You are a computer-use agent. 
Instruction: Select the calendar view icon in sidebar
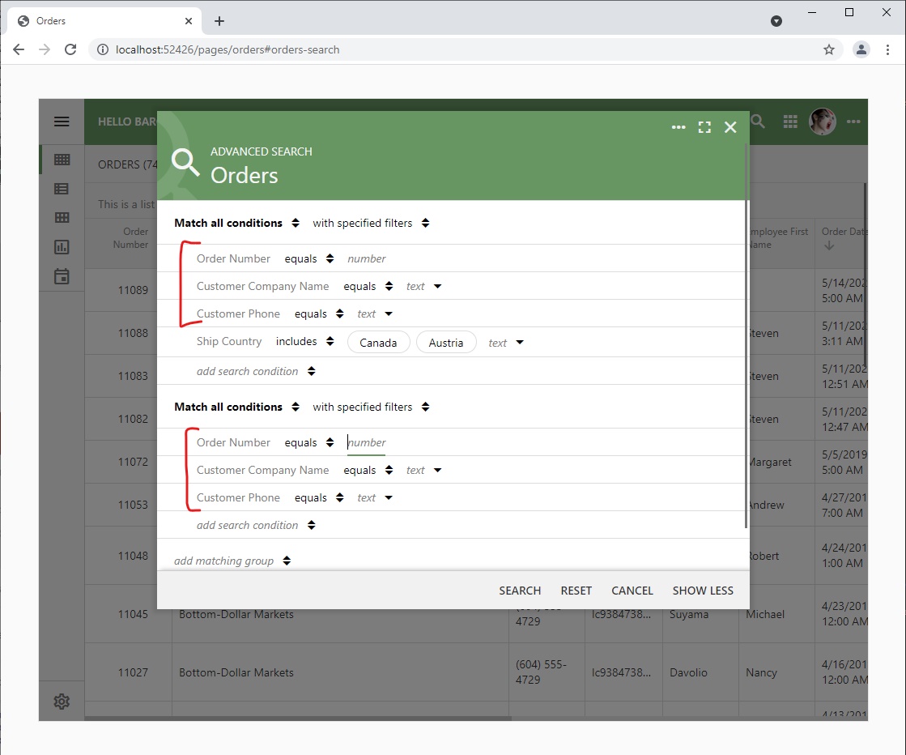tap(62, 276)
